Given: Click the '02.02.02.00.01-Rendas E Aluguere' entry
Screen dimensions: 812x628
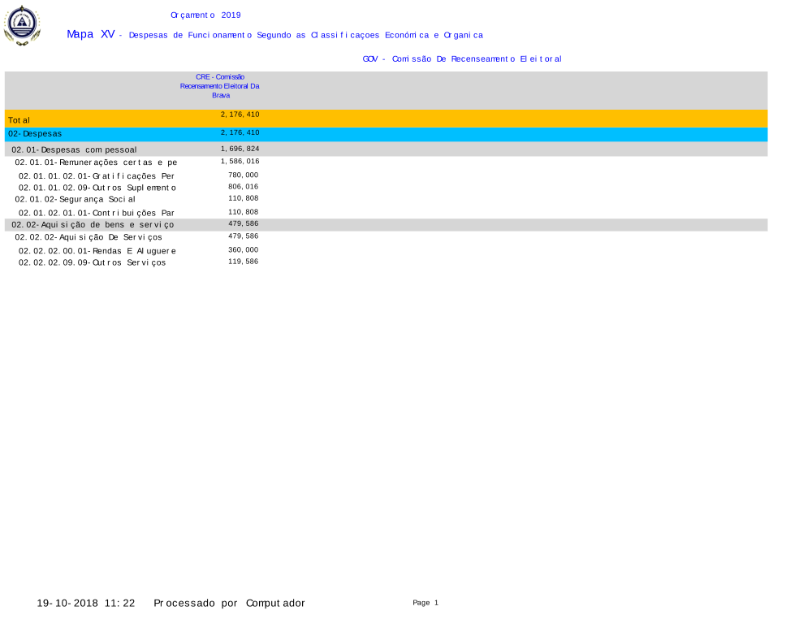Looking at the screenshot, I should tap(97, 251).
